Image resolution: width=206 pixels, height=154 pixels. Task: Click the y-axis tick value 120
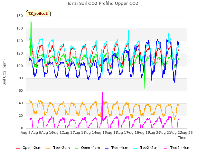[x=20, y=54]
